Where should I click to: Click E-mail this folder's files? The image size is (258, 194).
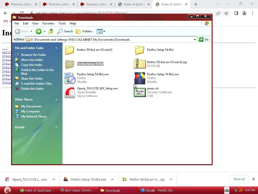tap(37, 84)
